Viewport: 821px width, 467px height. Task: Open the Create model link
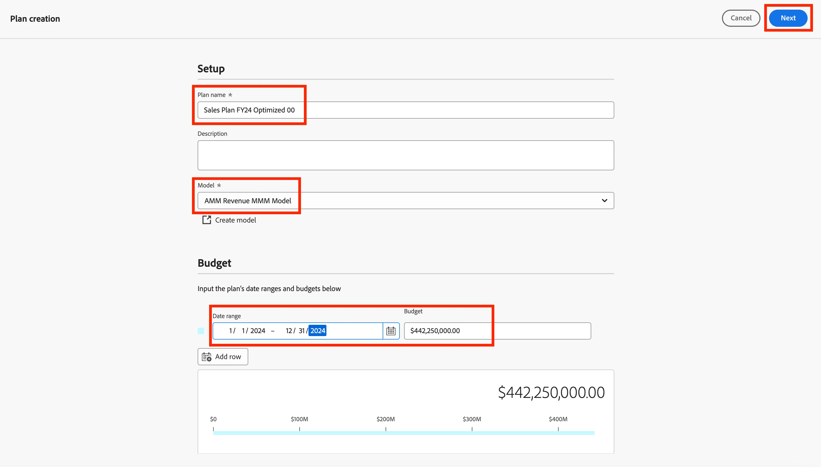(x=235, y=220)
